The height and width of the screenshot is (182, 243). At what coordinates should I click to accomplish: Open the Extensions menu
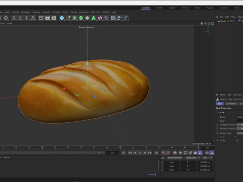coord(84,12)
